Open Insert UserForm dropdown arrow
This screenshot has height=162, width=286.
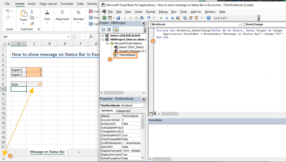point(114,18)
